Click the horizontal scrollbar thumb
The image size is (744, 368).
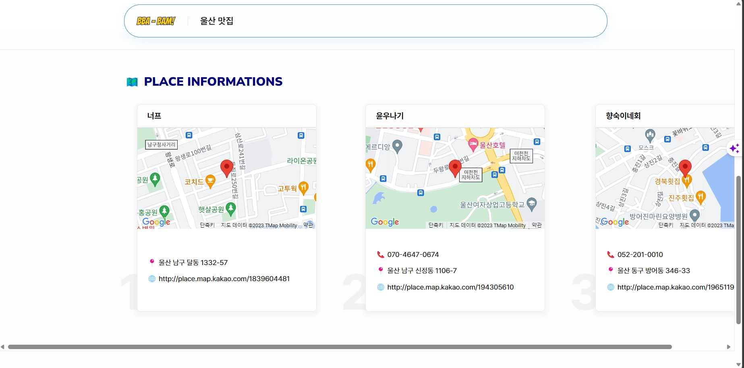click(340, 347)
